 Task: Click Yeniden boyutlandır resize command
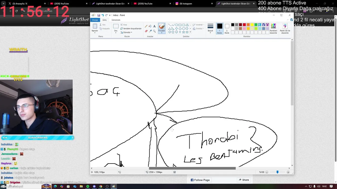(131, 29)
